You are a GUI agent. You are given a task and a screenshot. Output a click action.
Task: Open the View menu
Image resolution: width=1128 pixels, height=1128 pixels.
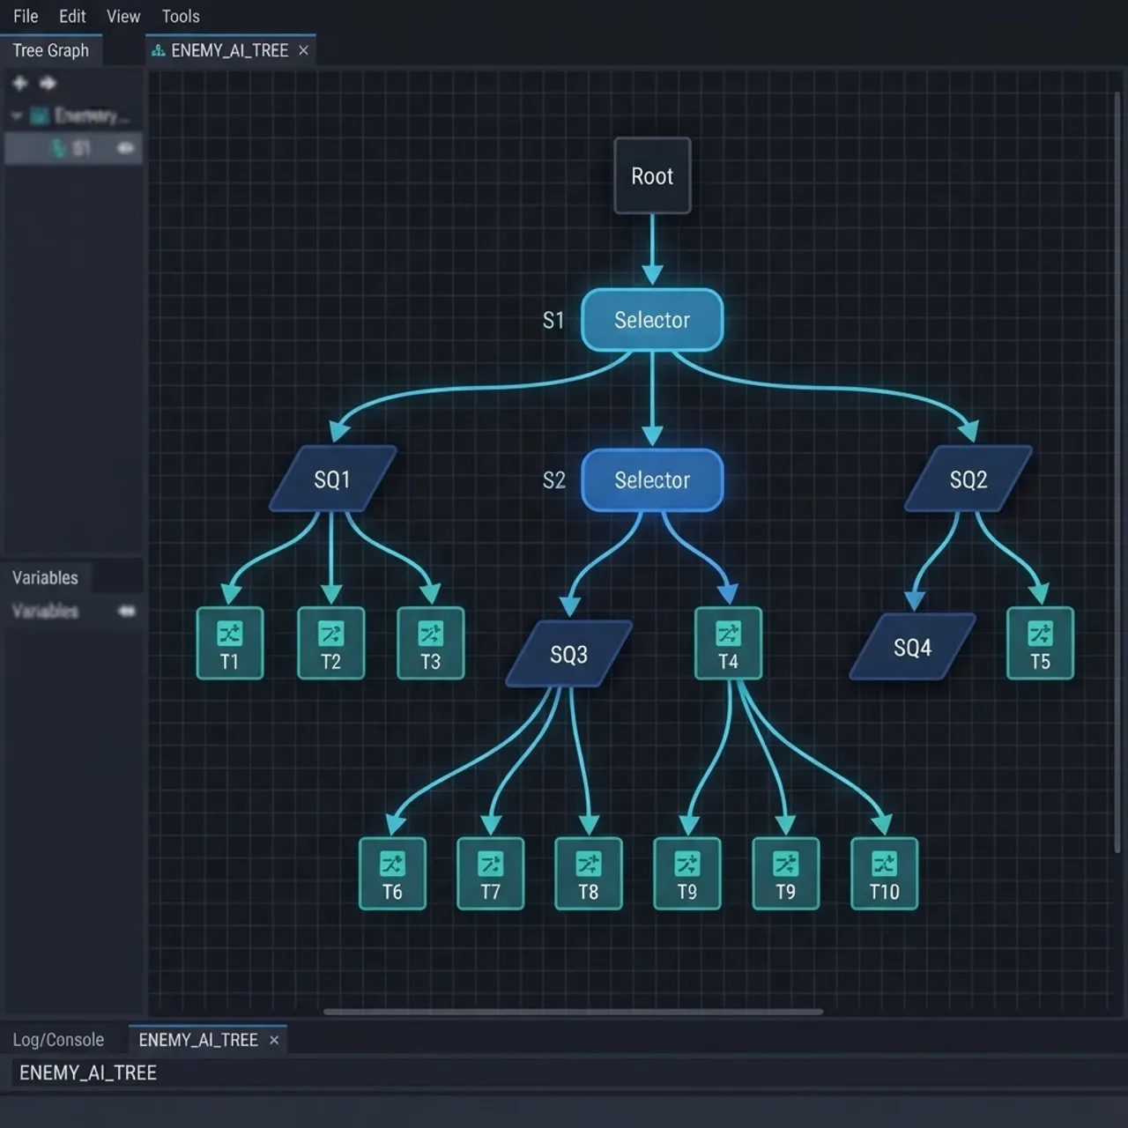coord(123,16)
